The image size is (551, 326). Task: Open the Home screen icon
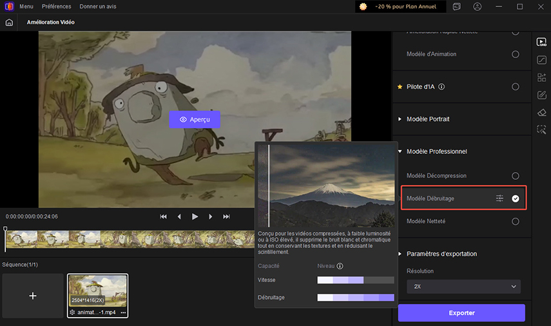pos(9,22)
